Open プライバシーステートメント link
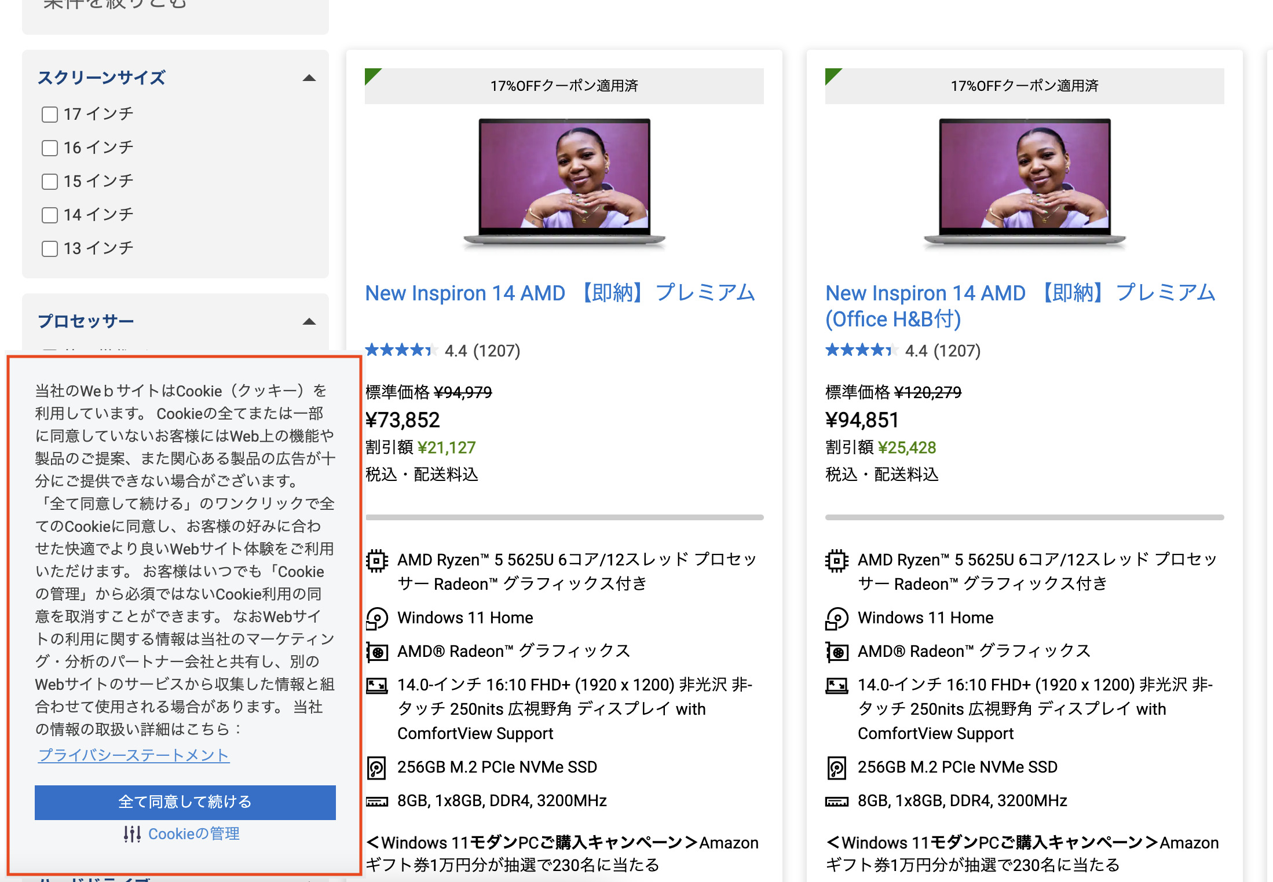Screen dimensions: 1273x882 coord(134,755)
